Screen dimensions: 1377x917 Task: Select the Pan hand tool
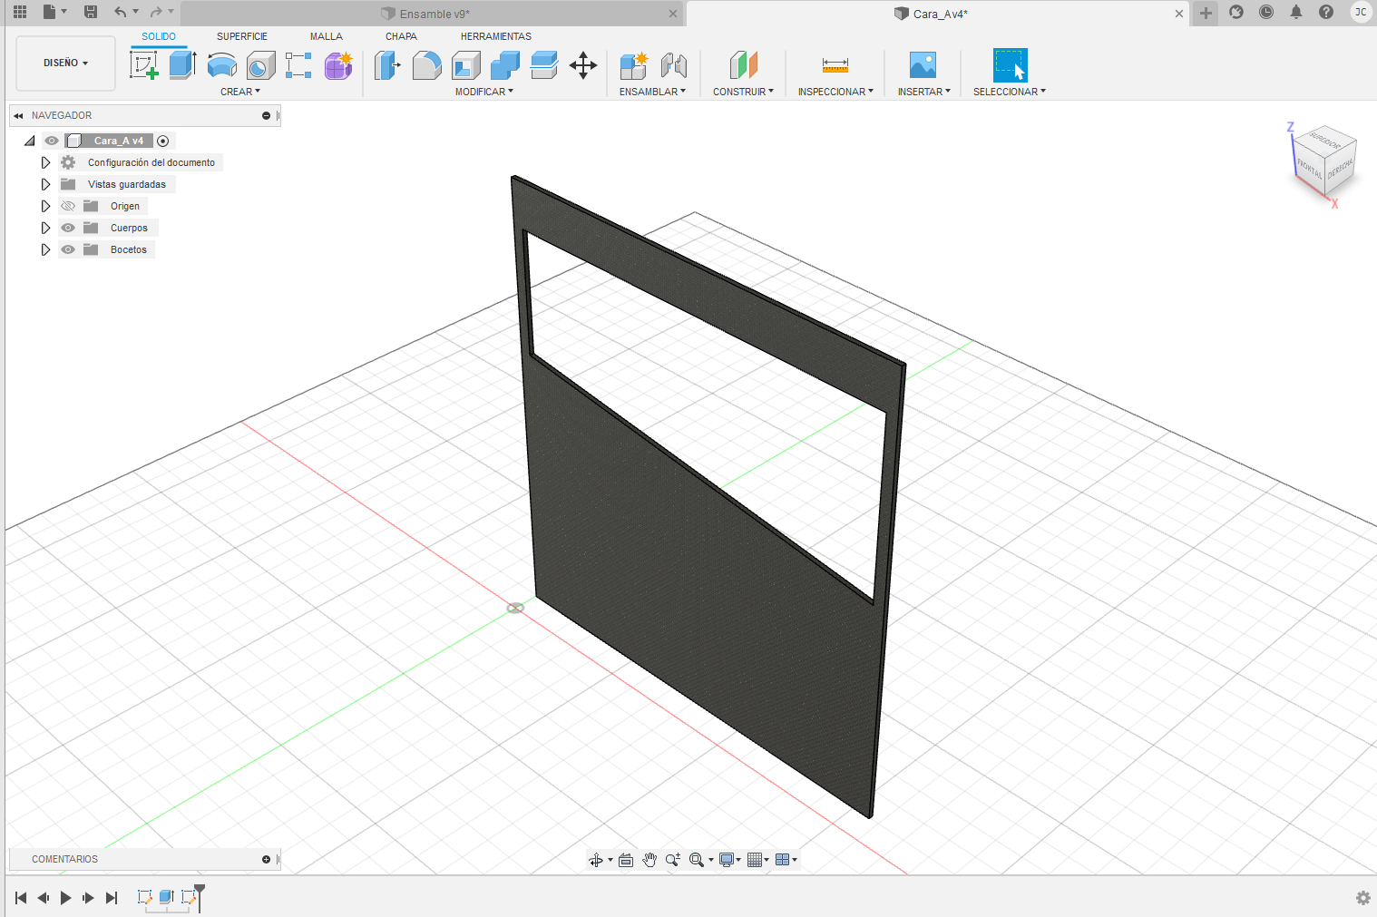(x=649, y=860)
